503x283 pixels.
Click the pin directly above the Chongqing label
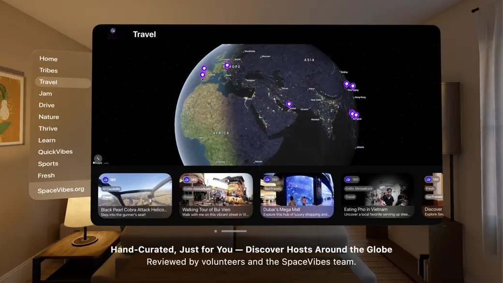[x=353, y=86]
